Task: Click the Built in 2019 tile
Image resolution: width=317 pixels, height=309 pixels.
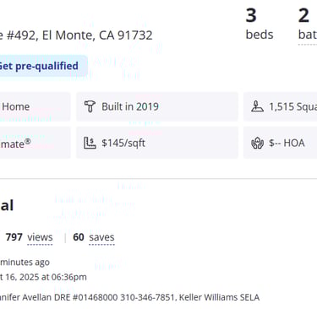Action: click(157, 106)
